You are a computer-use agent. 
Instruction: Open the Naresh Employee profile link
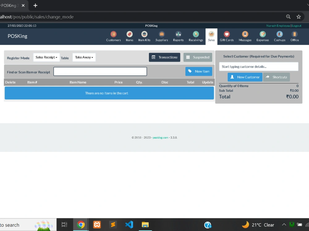[x=278, y=26]
